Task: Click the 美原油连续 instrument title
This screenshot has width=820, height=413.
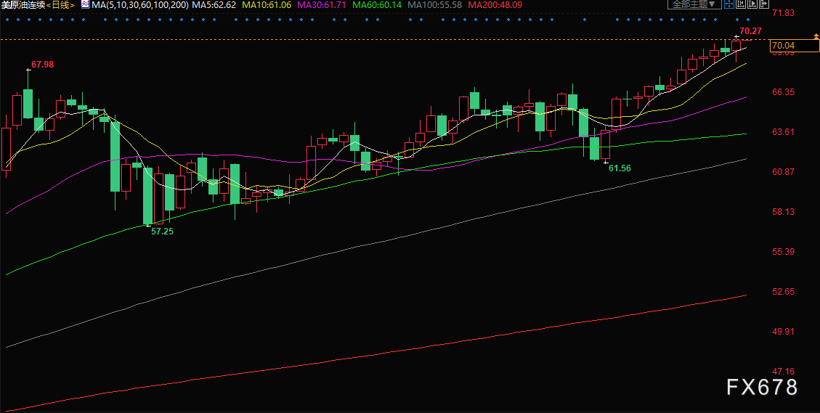Action: [x=25, y=5]
